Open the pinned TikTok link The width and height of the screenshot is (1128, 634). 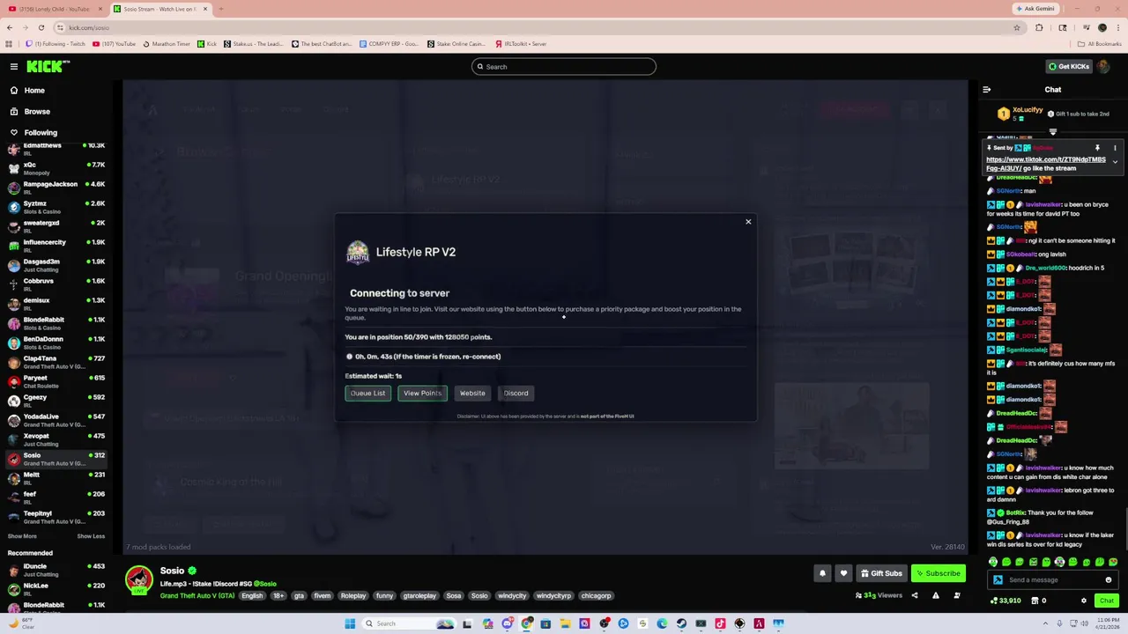[1046, 163]
